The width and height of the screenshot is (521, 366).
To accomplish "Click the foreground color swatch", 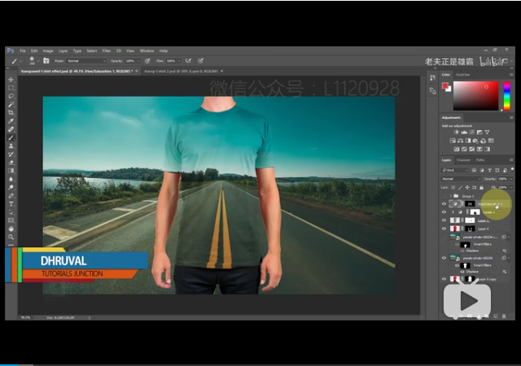I will pyautogui.click(x=445, y=86).
